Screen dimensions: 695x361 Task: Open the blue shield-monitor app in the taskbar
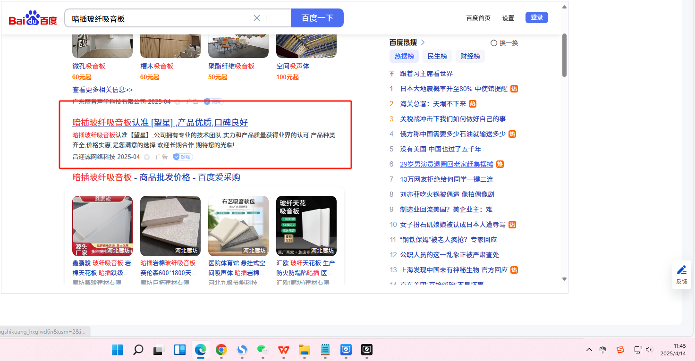point(346,350)
